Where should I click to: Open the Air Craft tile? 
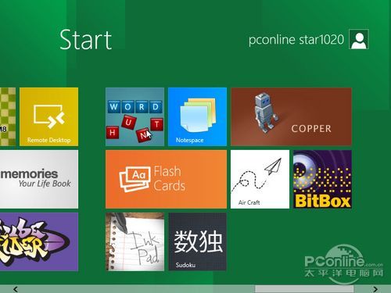click(x=260, y=179)
